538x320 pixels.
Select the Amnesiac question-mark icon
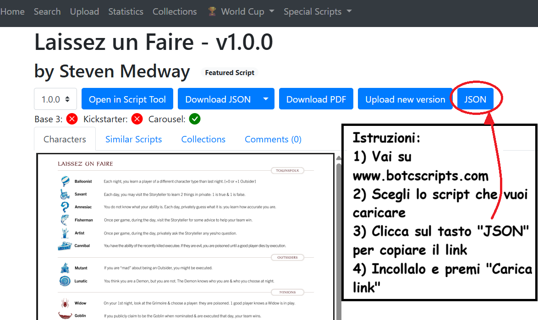[x=65, y=207]
